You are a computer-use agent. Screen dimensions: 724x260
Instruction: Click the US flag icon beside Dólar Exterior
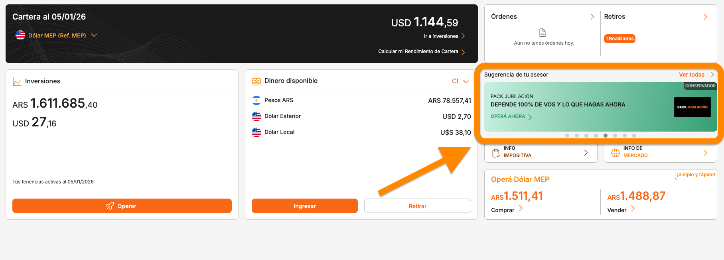point(256,116)
